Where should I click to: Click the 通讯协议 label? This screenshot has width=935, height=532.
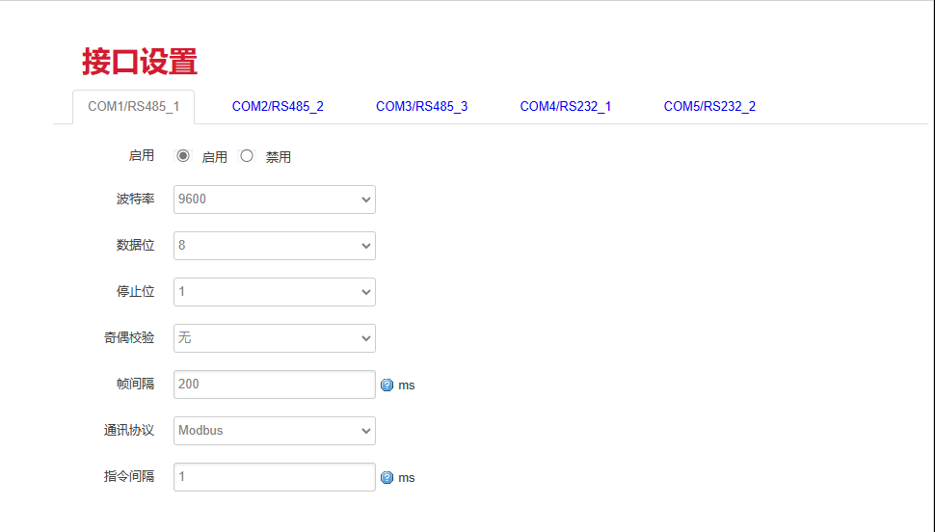129,430
